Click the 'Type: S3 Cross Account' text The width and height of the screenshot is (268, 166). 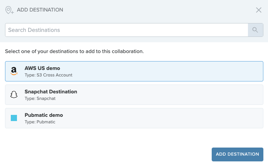tap(48, 75)
